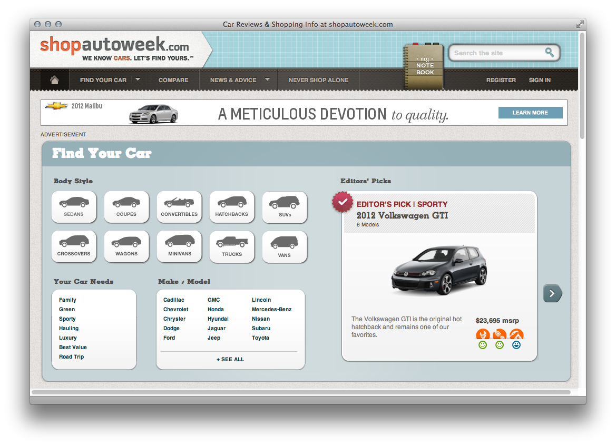Click Sign In in the navigation bar
The image size is (616, 446).
540,80
